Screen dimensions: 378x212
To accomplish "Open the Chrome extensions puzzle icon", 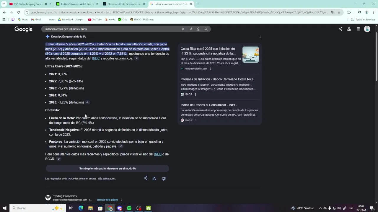I will tap(349, 12).
